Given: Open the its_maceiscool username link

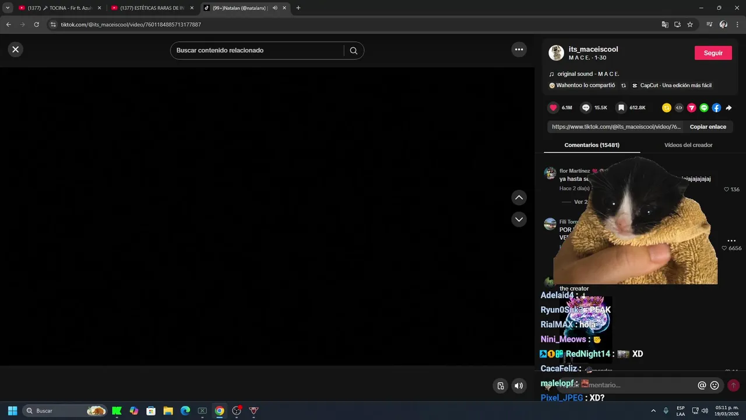Looking at the screenshot, I should point(593,50).
